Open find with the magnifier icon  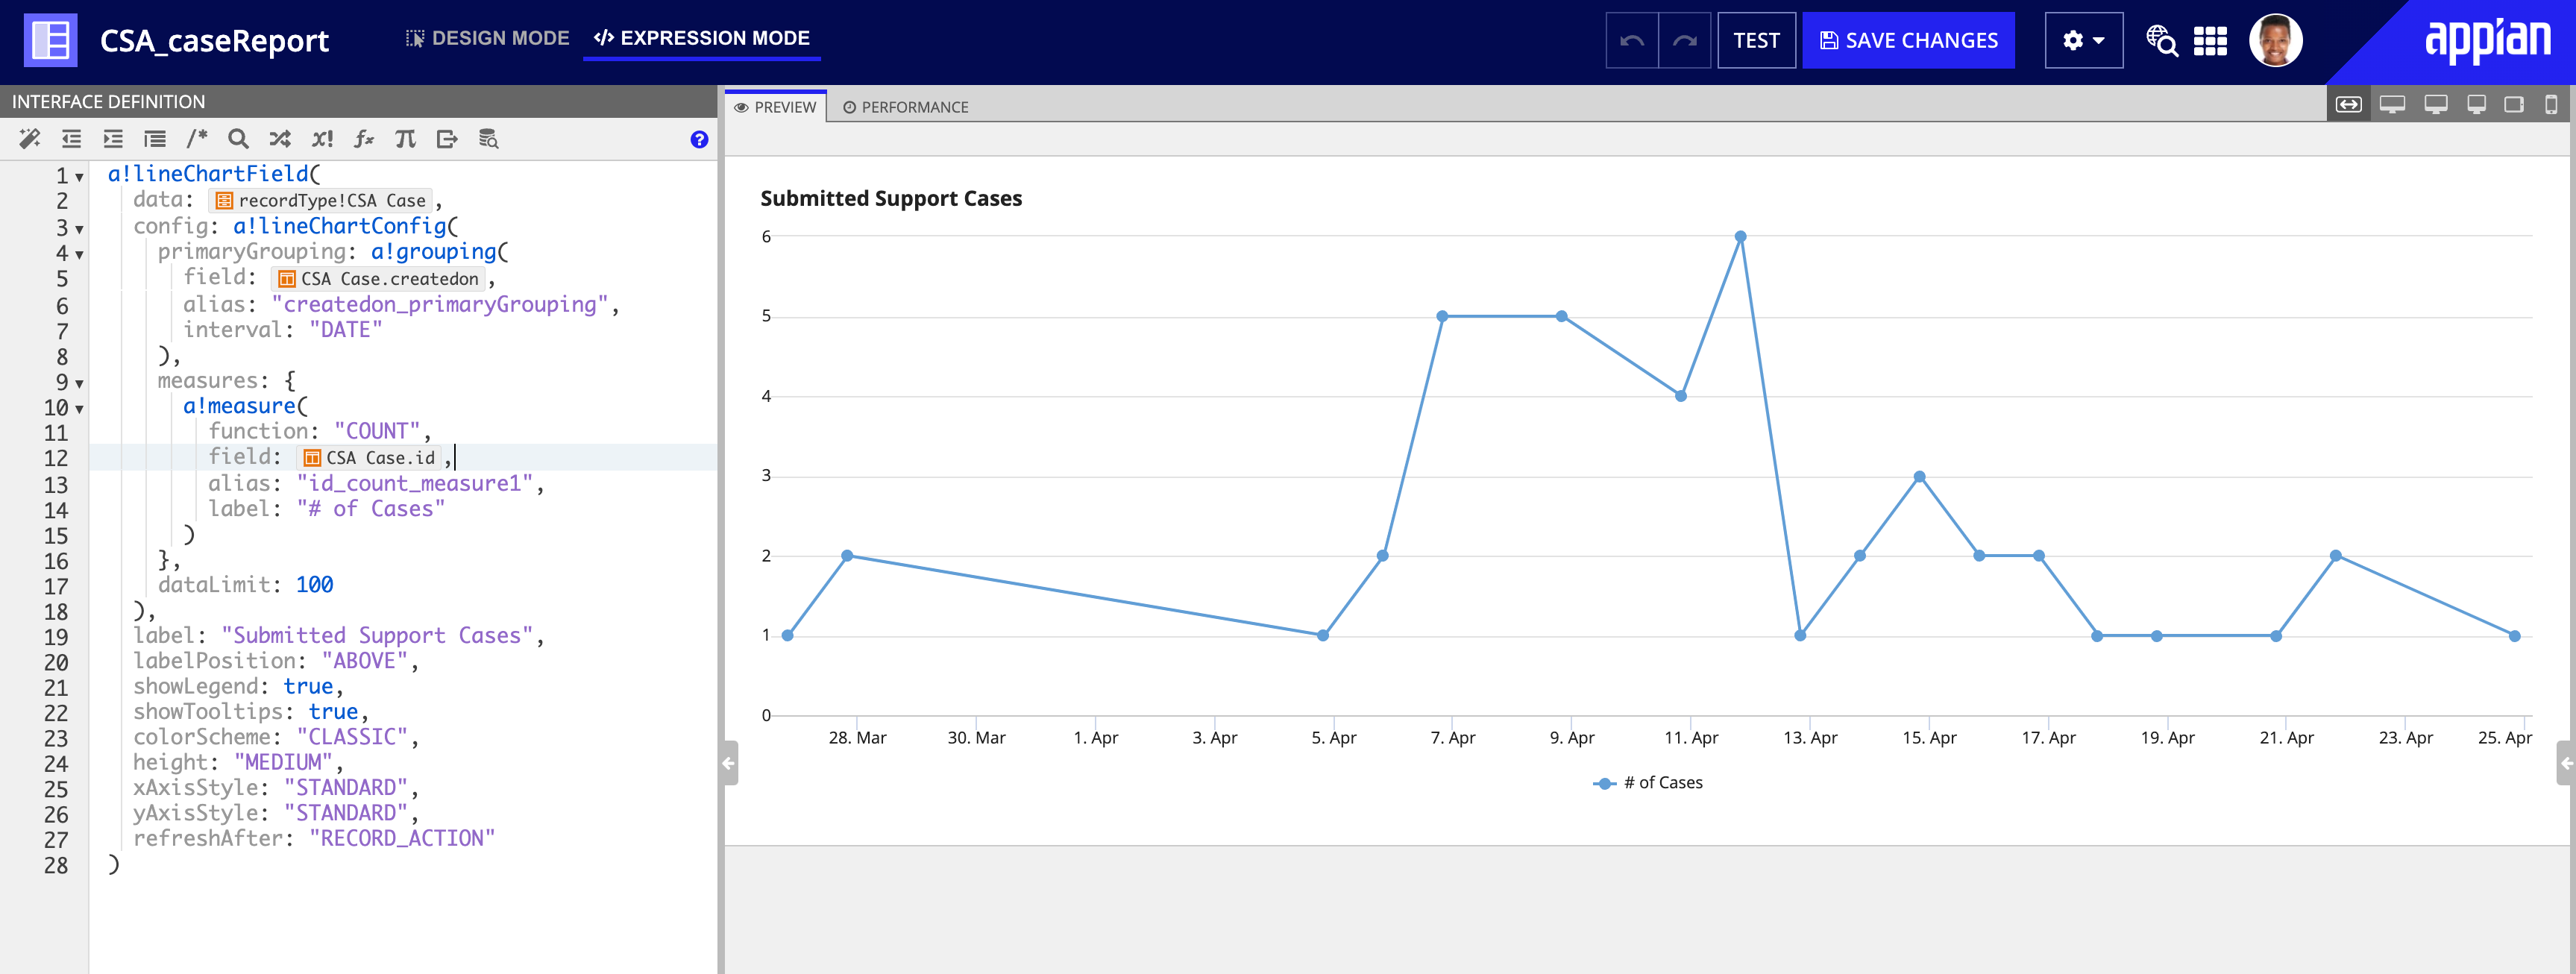pyautogui.click(x=238, y=139)
